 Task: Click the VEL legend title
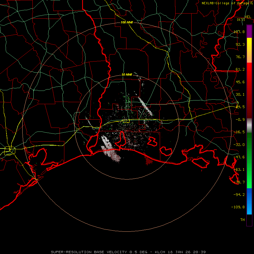[248, 17]
